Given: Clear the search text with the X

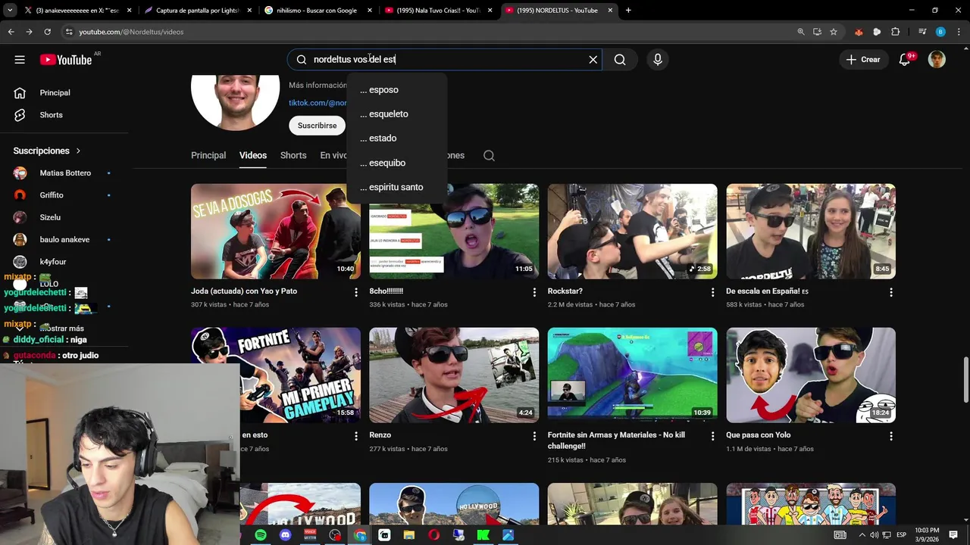Looking at the screenshot, I should [x=593, y=60].
